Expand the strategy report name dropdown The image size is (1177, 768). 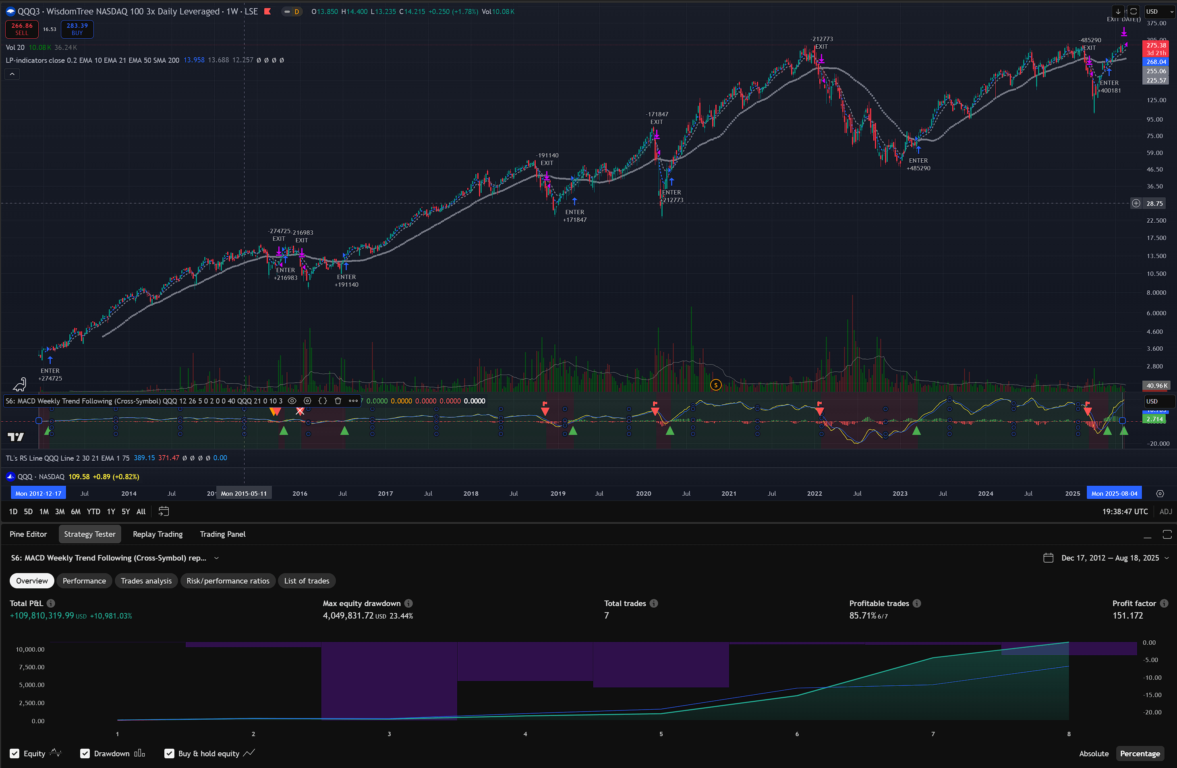coord(217,558)
